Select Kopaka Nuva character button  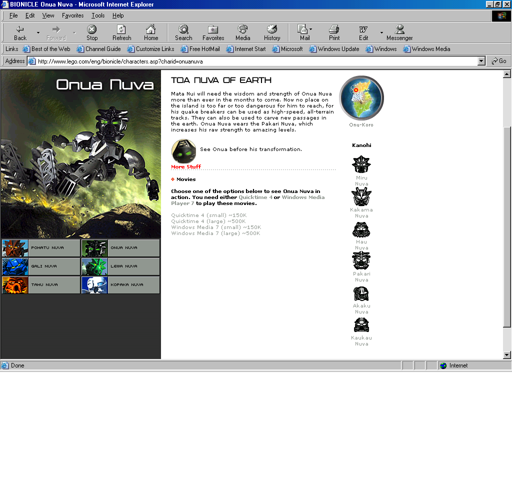pos(120,285)
